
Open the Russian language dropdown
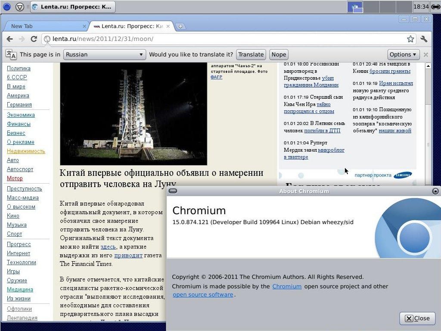(x=104, y=54)
